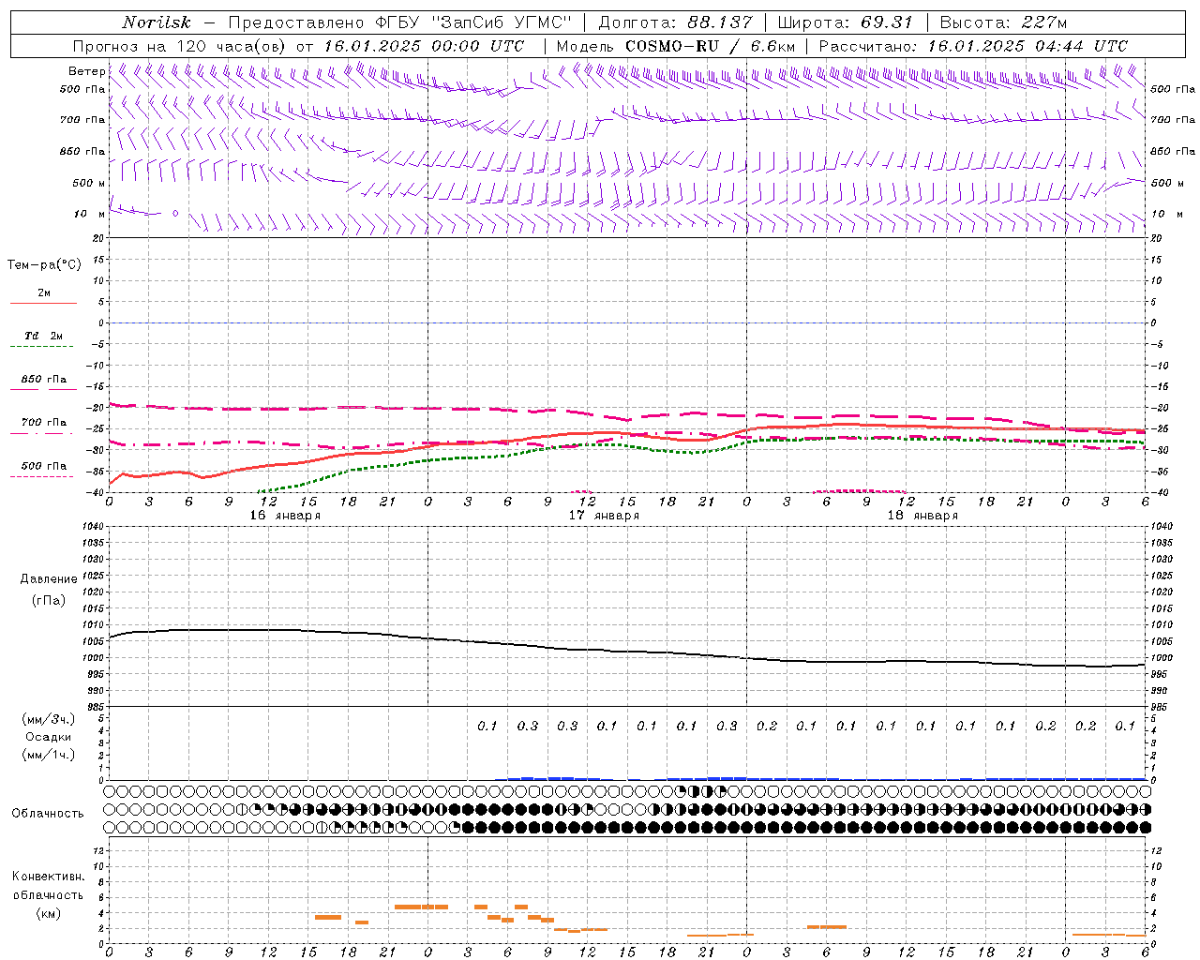Click the 'Облачность' cloud cover label
The image size is (1200, 960).
[48, 814]
